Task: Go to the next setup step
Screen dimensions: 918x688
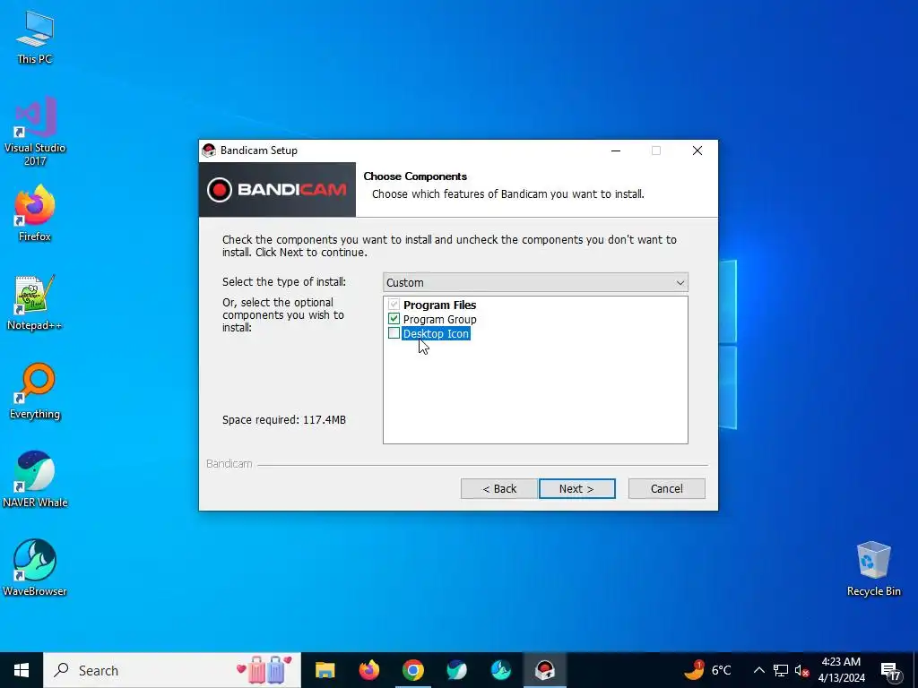Action: coord(576,488)
